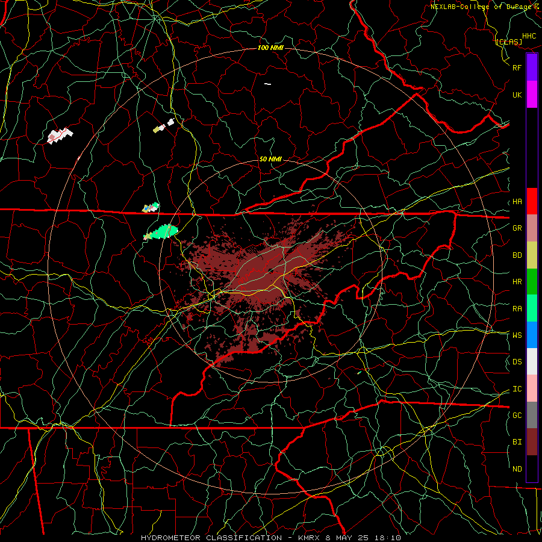Click the BI legend label

[x=517, y=442]
